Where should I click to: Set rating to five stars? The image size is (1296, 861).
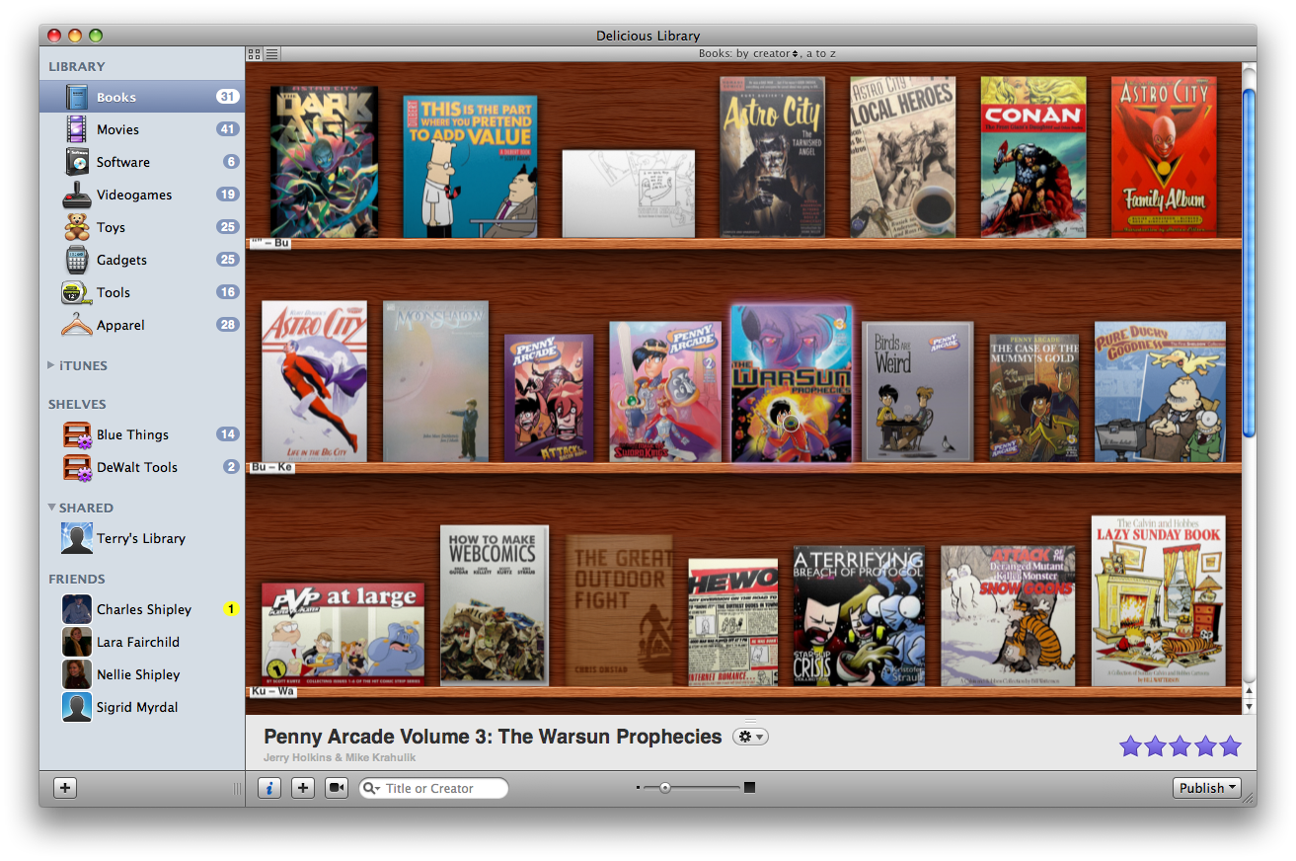click(x=1230, y=746)
